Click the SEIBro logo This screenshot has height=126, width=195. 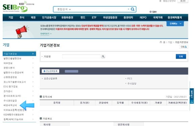pos(15,8)
